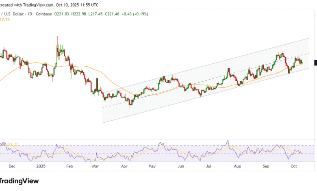Click the Mar label on time axis
The height and width of the screenshot is (191, 317).
pos(96,166)
